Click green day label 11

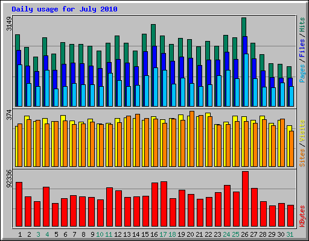coord(109,234)
